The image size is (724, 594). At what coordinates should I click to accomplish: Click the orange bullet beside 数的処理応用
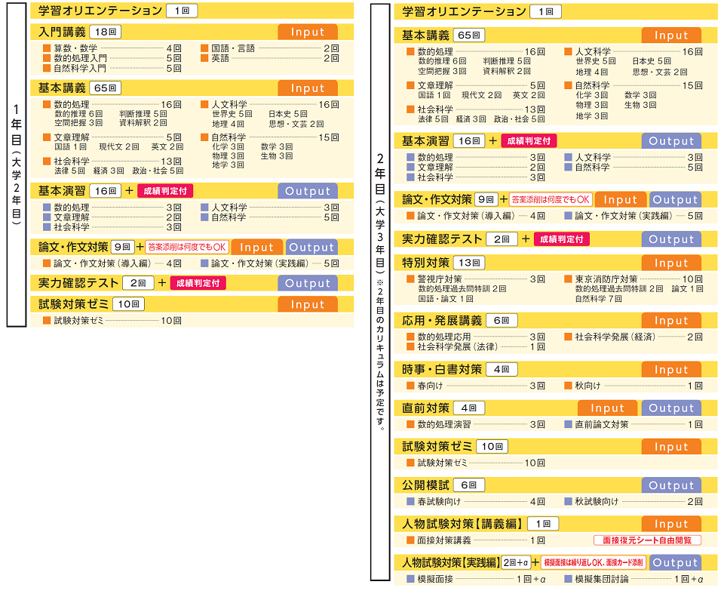[410, 337]
